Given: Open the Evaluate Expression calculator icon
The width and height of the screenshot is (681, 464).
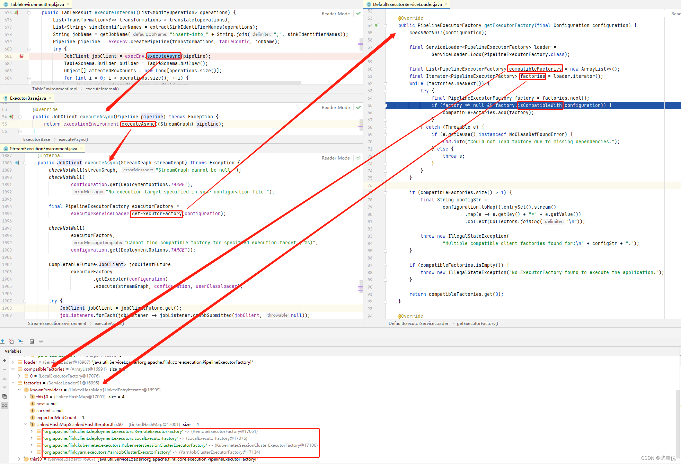Looking at the screenshot, I should click(32, 342).
